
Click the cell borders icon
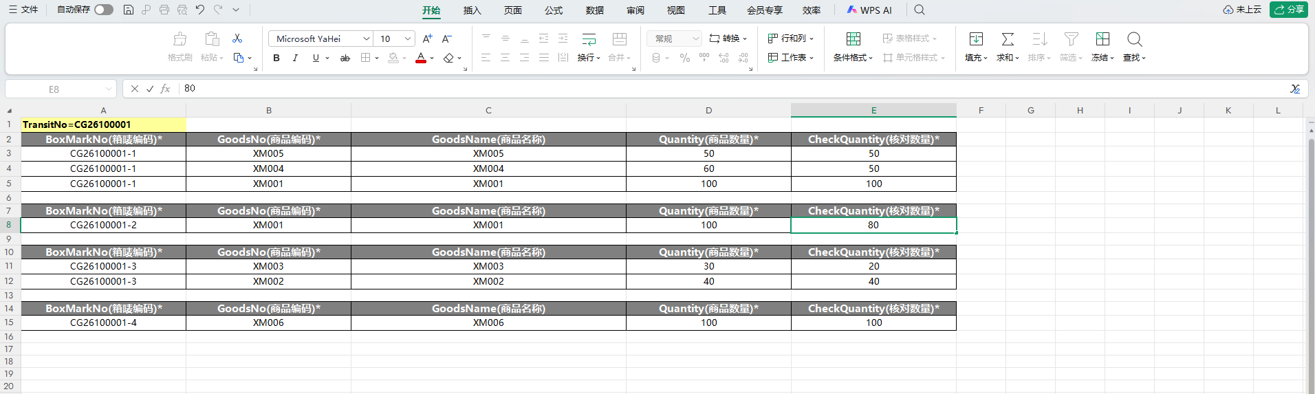(x=366, y=58)
